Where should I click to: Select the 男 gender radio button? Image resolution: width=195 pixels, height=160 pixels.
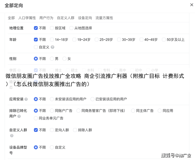click(x=52, y=59)
